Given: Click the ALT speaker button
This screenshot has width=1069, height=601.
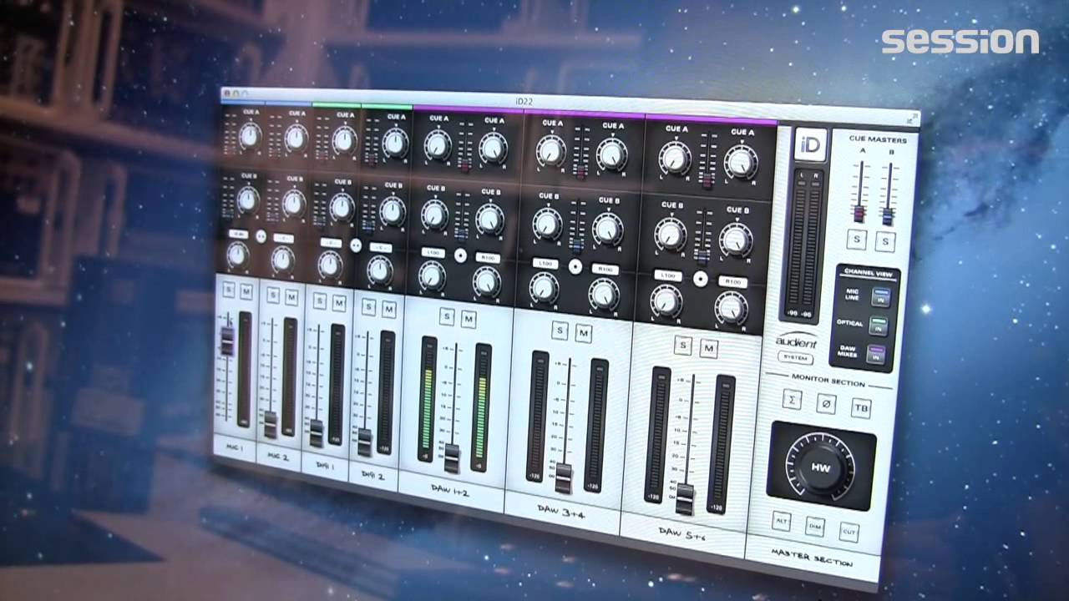Looking at the screenshot, I should (x=781, y=520).
